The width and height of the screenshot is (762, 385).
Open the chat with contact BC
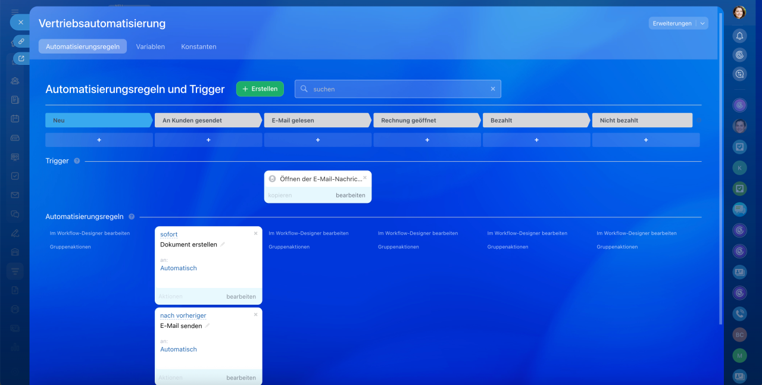coord(739,335)
